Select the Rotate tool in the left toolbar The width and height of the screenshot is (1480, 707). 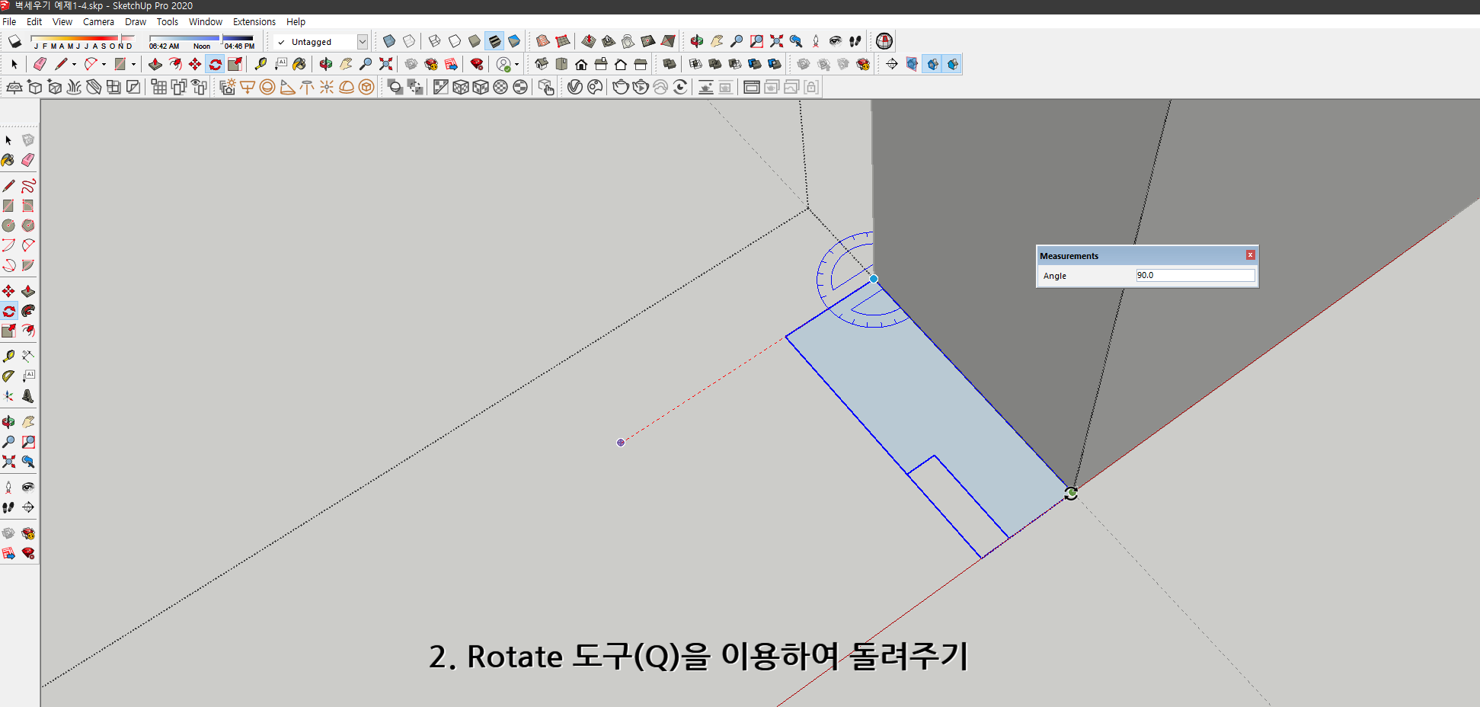(x=9, y=311)
